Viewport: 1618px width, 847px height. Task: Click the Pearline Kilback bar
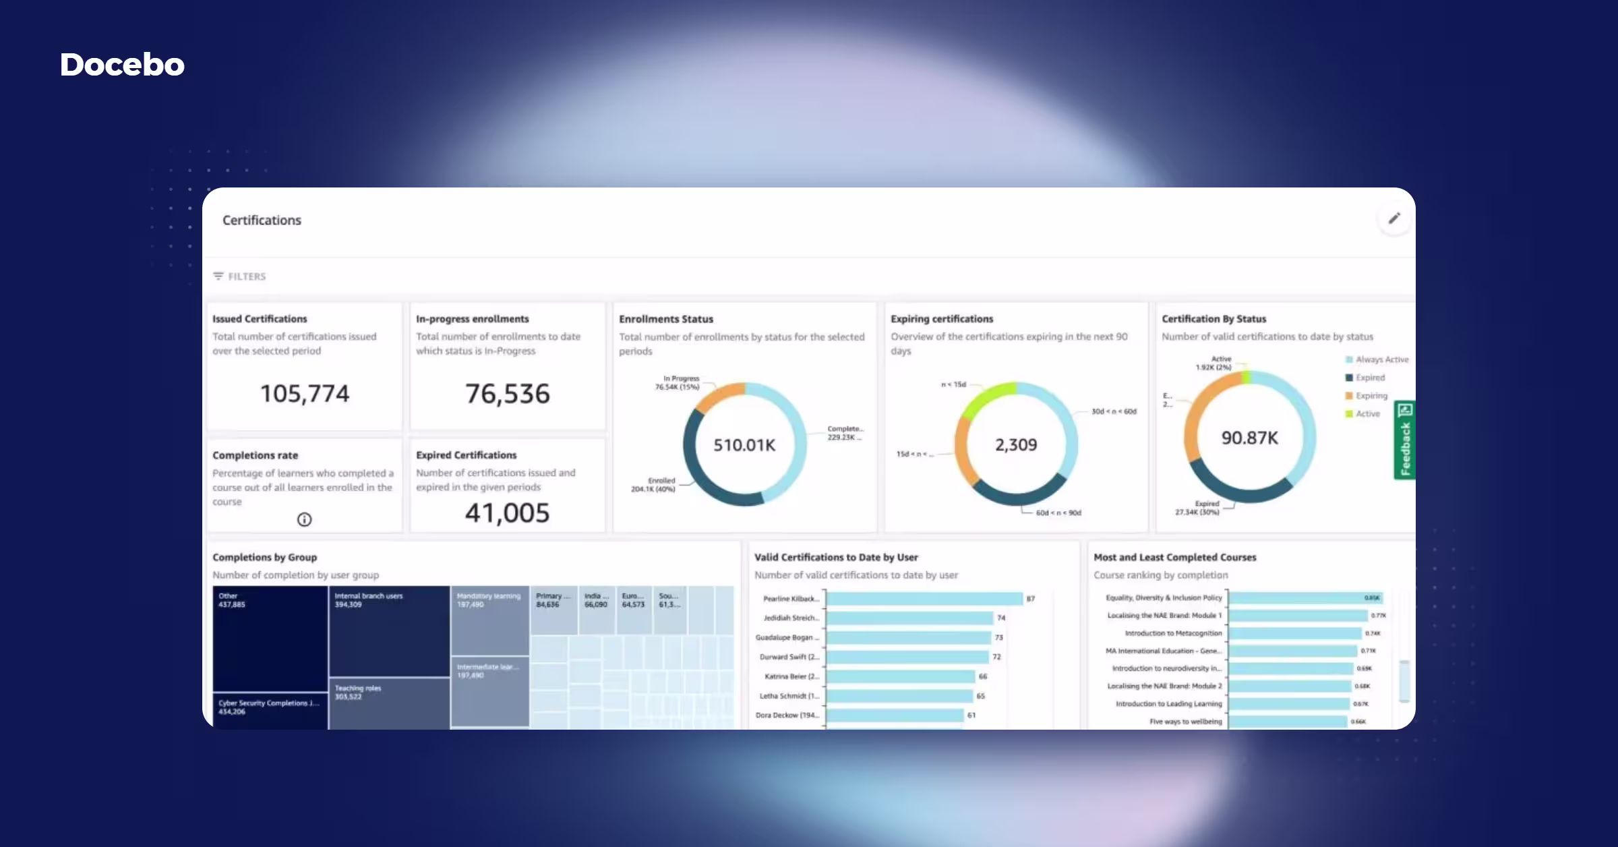(x=925, y=599)
